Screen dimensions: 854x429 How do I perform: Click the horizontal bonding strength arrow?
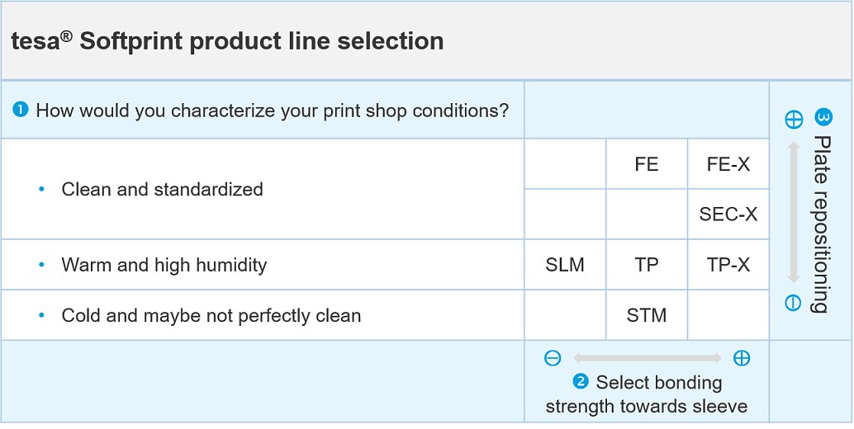coord(647,358)
